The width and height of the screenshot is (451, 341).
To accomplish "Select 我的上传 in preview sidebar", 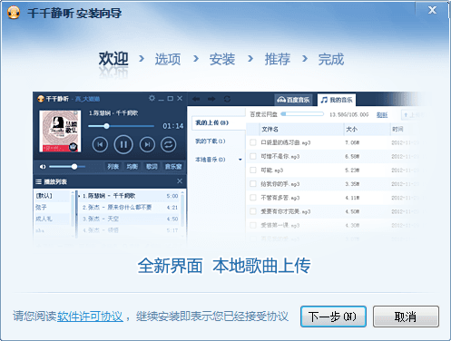I will click(x=219, y=123).
